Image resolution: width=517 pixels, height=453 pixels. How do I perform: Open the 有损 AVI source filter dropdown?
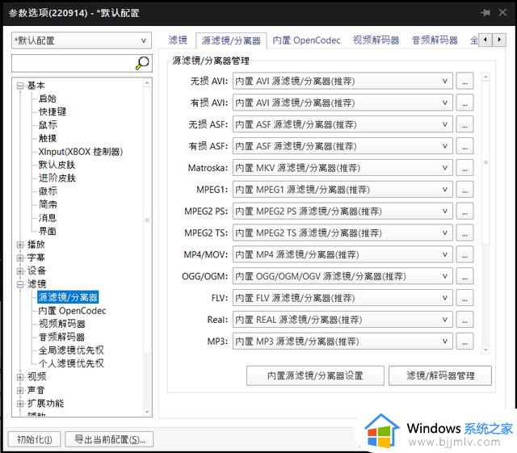343,103
